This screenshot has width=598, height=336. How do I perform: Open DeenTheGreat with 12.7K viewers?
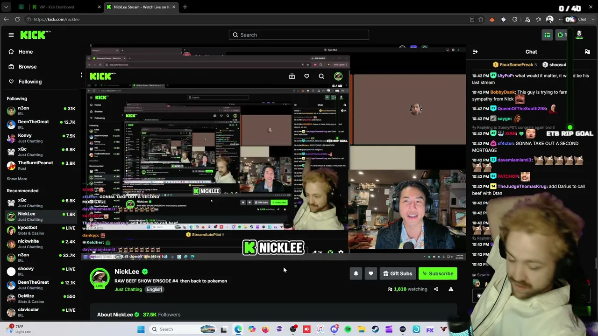pyautogui.click(x=41, y=124)
